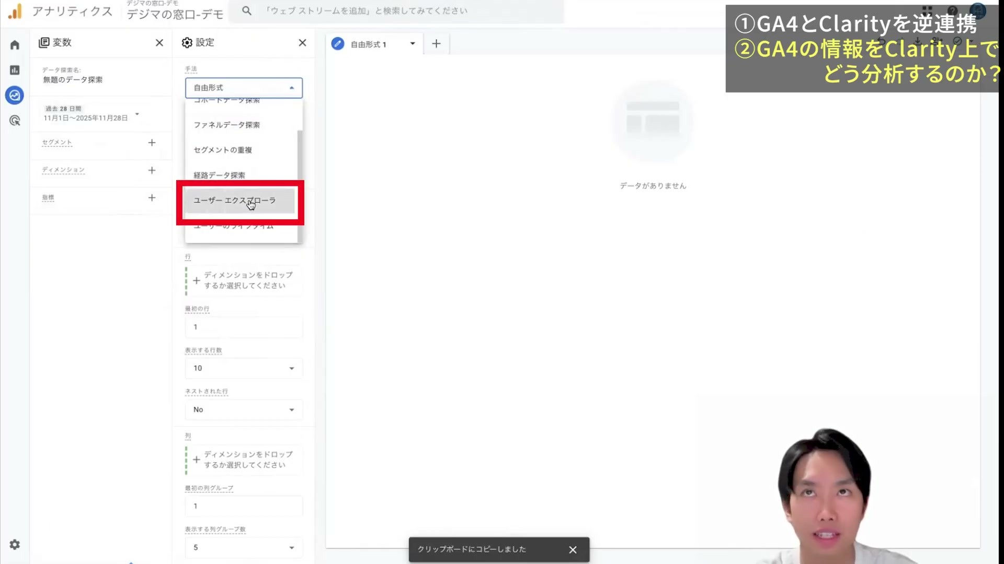Add a dimension with plus icon

click(x=152, y=170)
